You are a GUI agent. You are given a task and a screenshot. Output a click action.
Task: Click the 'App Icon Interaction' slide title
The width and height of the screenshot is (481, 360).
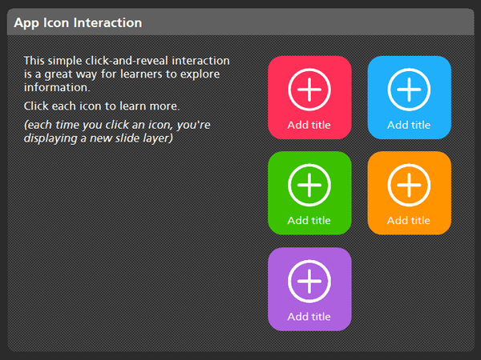coord(78,23)
